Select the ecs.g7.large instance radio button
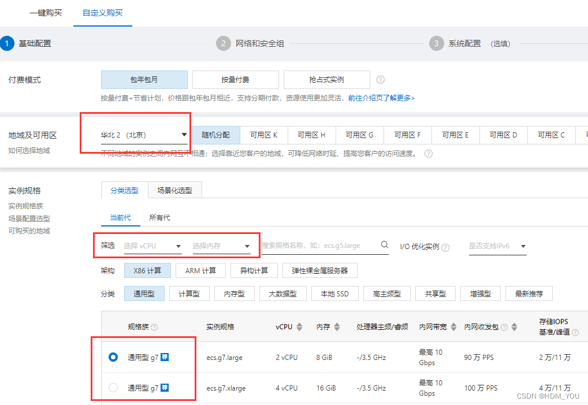The height and width of the screenshot is (405, 588). click(113, 357)
